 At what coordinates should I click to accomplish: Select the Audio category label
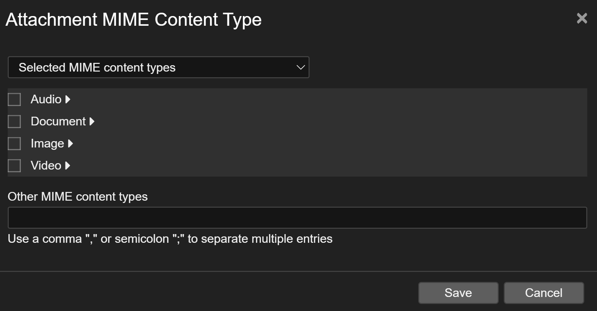pyautogui.click(x=46, y=99)
